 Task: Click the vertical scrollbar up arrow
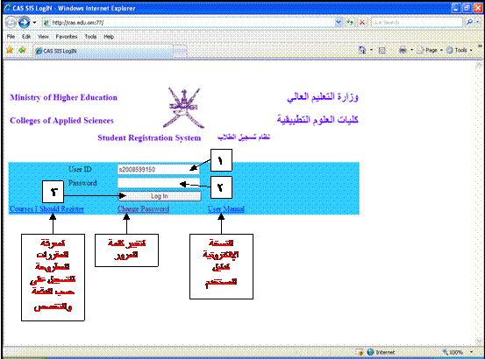pyautogui.click(x=479, y=65)
